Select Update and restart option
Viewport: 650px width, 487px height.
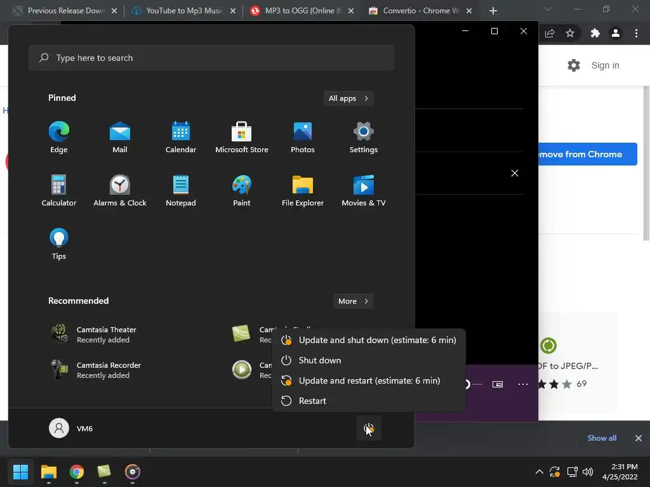pyautogui.click(x=369, y=380)
